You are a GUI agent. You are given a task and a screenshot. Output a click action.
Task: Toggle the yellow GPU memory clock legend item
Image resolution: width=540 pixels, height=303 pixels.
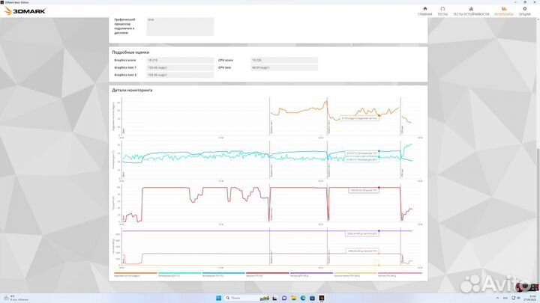pos(355,275)
